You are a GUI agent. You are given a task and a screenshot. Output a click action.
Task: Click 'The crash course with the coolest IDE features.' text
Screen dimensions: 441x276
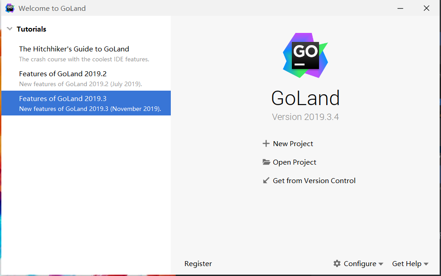click(x=84, y=59)
